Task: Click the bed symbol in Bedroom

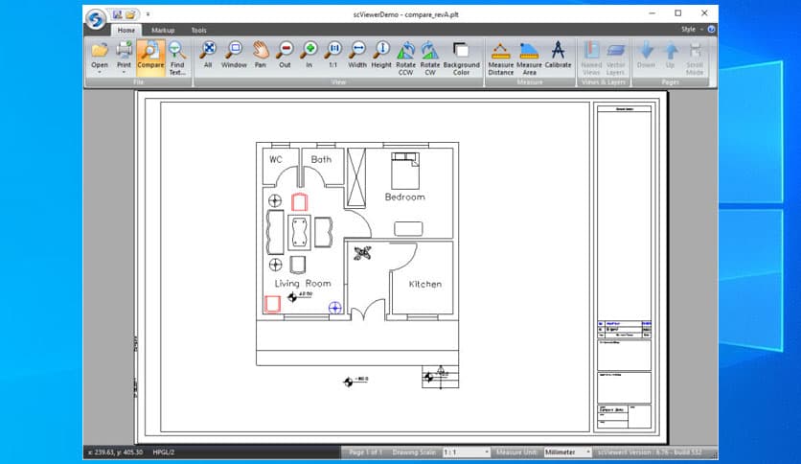Action: pos(405,171)
